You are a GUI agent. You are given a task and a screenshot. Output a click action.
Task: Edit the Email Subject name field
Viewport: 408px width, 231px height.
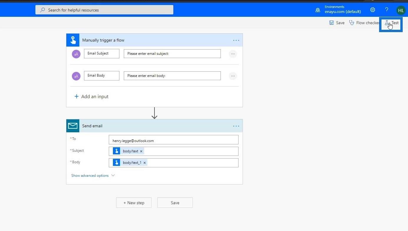coord(102,54)
